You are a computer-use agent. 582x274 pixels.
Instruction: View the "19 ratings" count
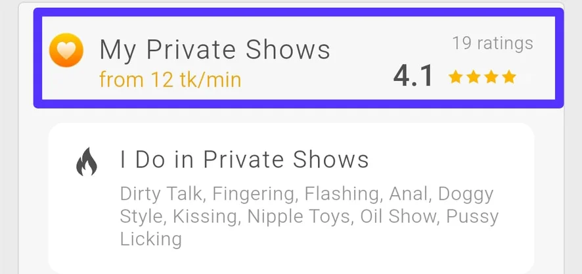(493, 44)
